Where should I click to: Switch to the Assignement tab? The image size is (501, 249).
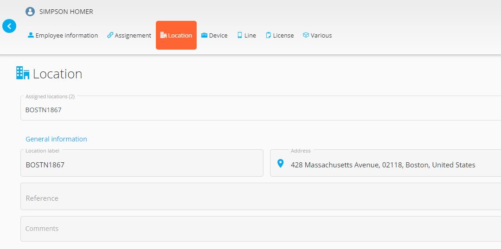tap(129, 35)
